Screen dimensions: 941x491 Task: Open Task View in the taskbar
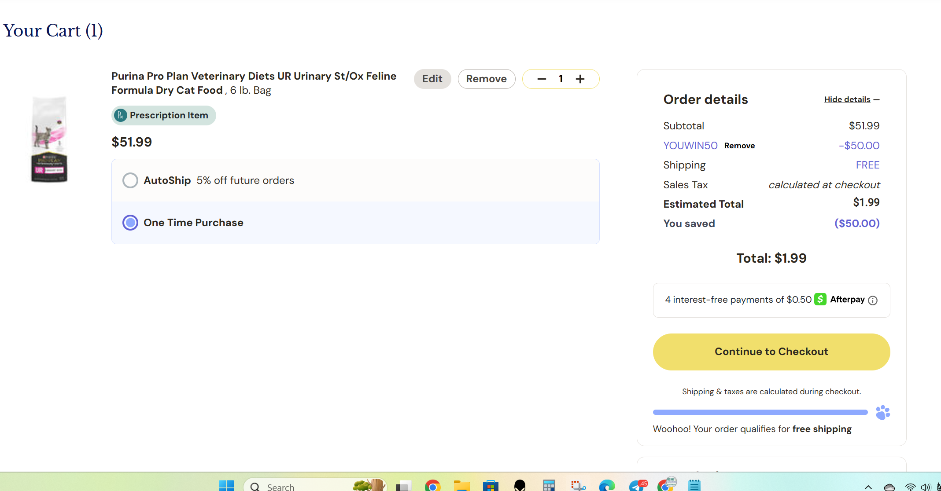click(x=403, y=486)
